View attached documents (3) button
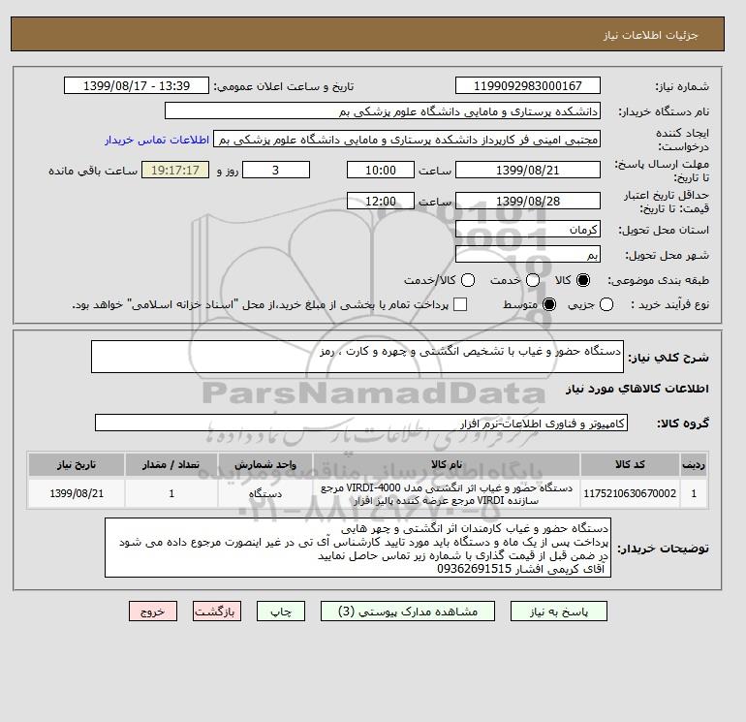The width and height of the screenshot is (746, 722). (408, 612)
